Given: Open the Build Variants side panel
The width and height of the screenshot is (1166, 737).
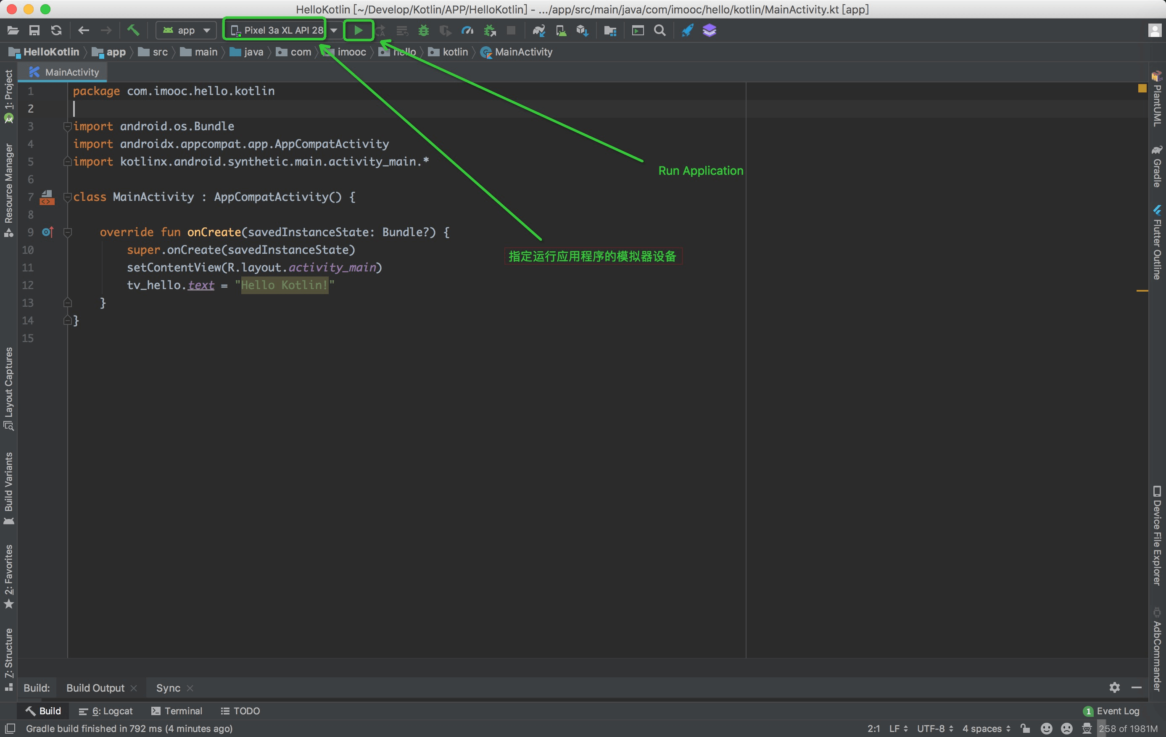Looking at the screenshot, I should [9, 488].
